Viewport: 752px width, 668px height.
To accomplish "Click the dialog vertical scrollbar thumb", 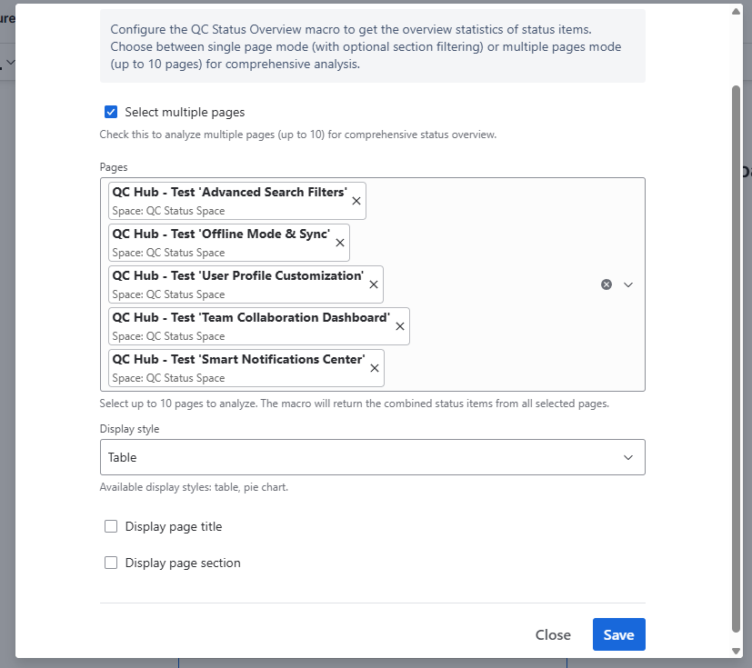I will 736,354.
